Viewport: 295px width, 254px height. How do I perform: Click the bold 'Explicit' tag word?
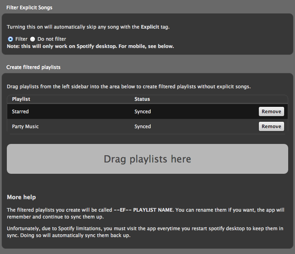click(150, 27)
